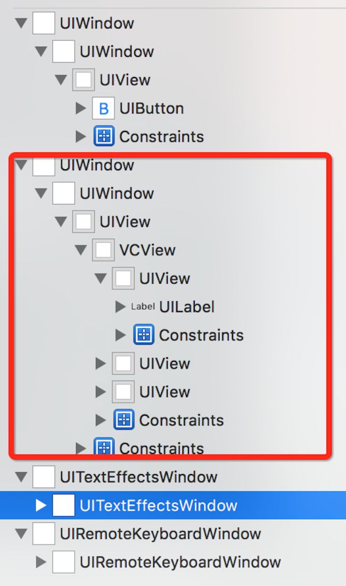Select the child UIRemoteKeyboardWindow item
Viewport: 346px width, 586px height.
pos(180,562)
